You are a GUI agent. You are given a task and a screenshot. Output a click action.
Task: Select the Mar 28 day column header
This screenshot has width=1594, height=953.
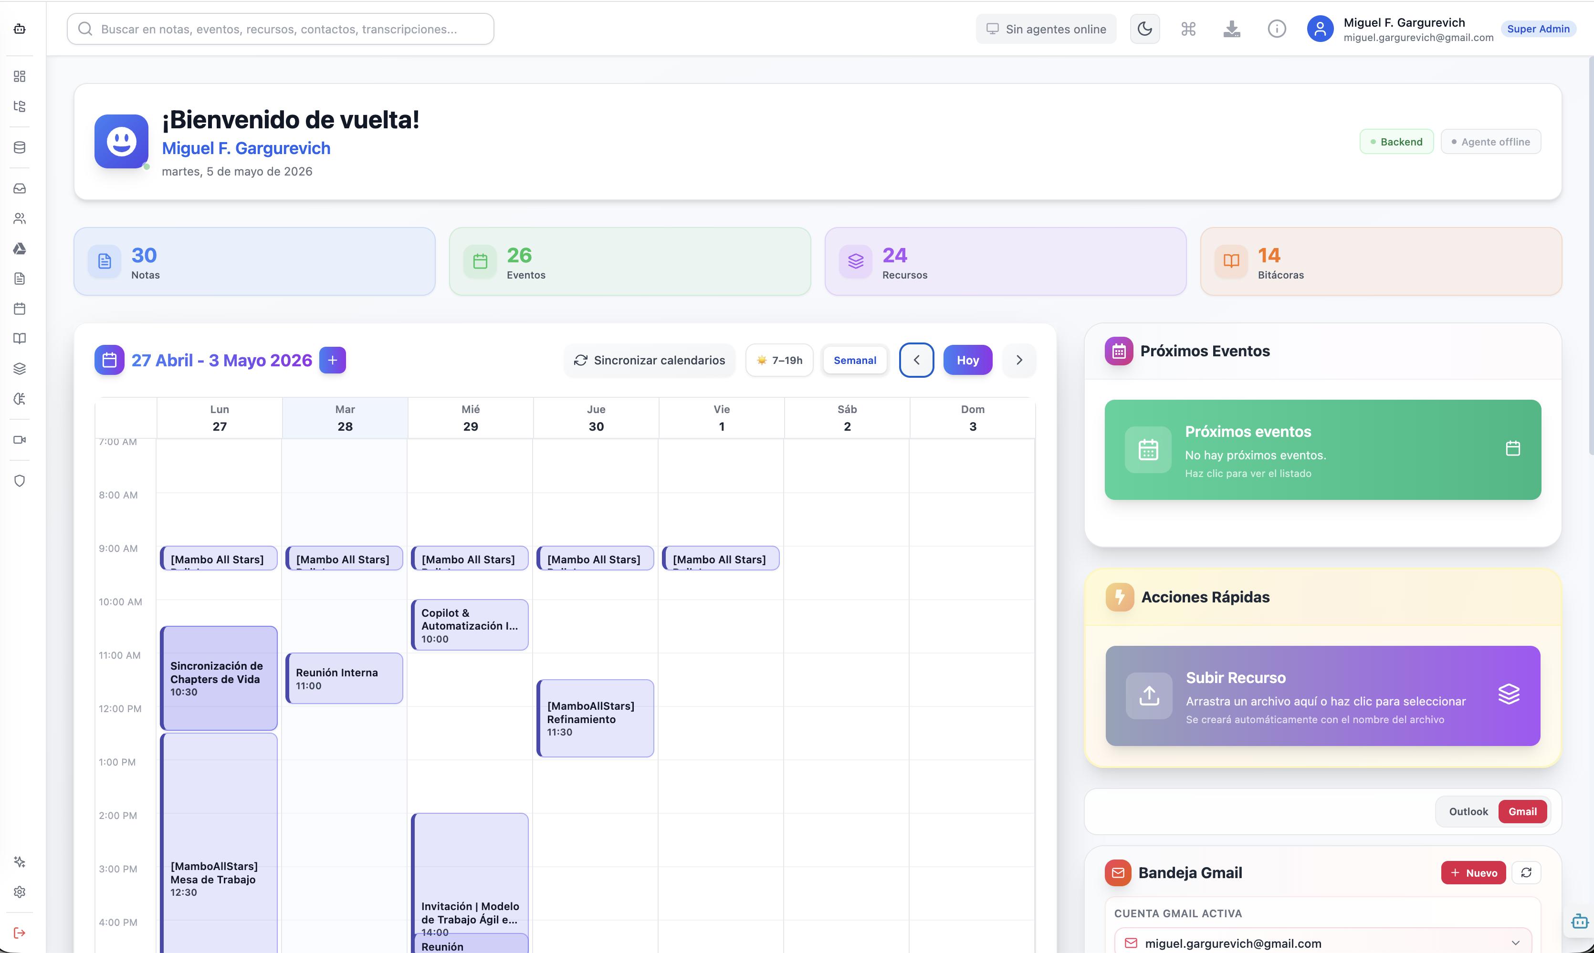[345, 418]
